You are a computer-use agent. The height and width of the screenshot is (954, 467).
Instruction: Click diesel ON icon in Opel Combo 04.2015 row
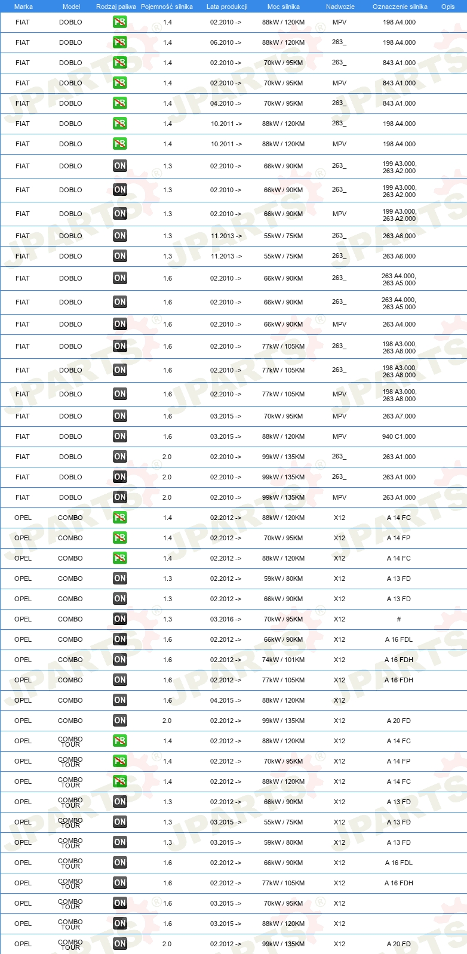click(x=120, y=700)
